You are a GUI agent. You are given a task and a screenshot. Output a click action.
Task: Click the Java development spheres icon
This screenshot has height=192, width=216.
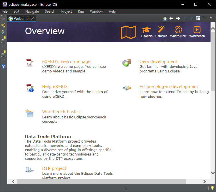(x=127, y=62)
